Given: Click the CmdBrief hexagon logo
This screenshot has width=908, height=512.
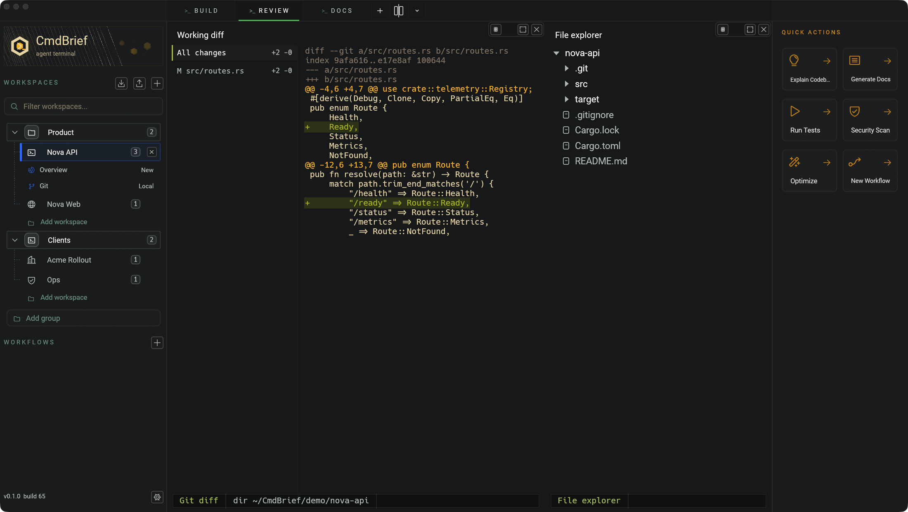Looking at the screenshot, I should click(19, 46).
